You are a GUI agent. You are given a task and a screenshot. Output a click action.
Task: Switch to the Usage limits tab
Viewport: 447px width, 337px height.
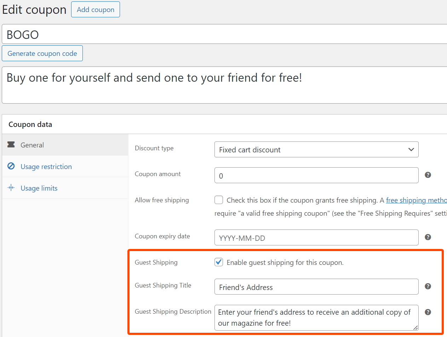coord(65,188)
